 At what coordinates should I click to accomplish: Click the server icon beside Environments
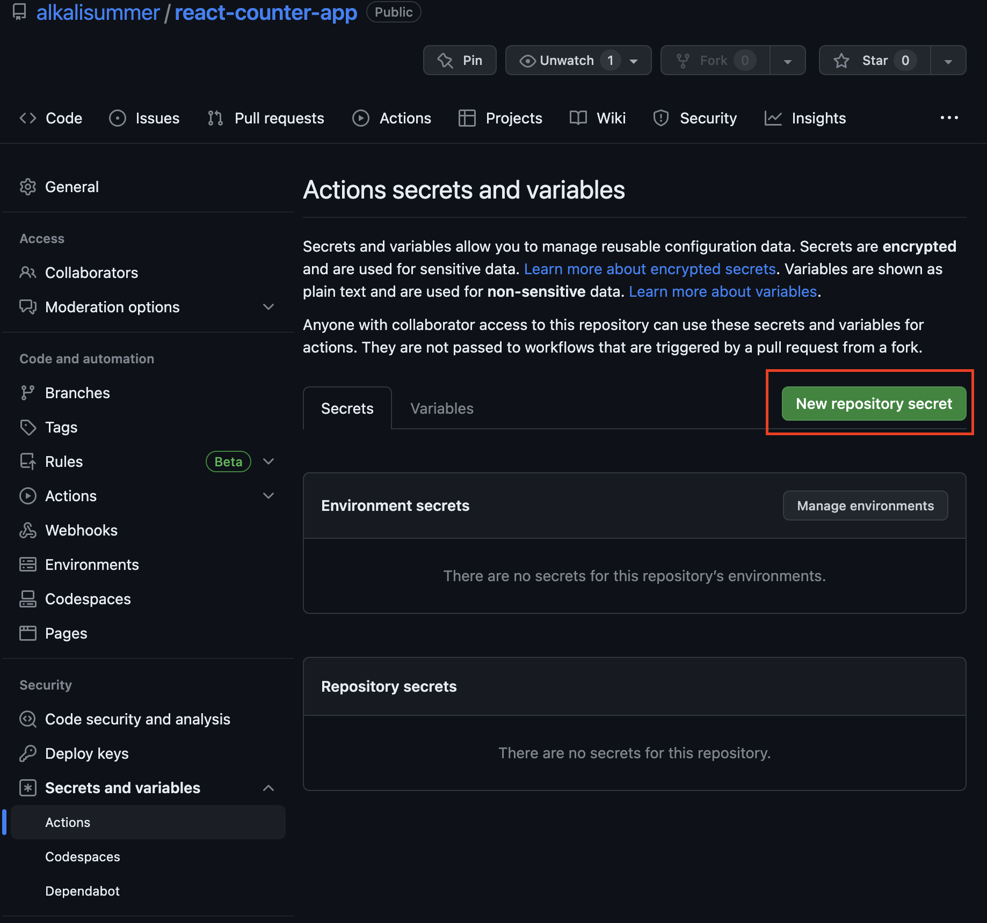coord(27,565)
